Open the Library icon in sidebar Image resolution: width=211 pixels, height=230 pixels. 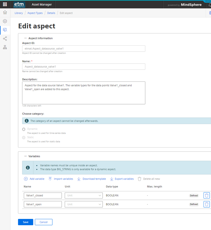coord(5,30)
